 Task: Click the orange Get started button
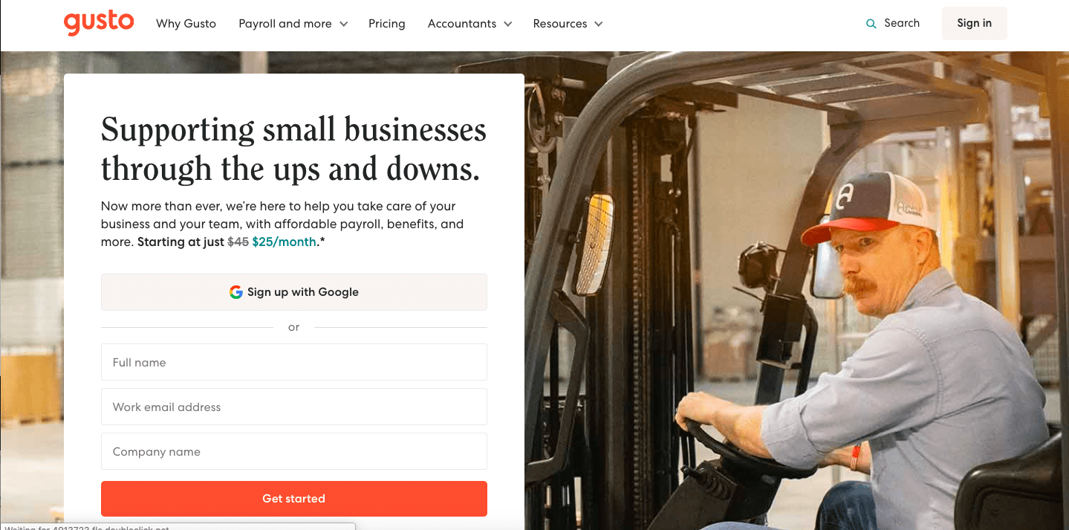[x=294, y=499]
